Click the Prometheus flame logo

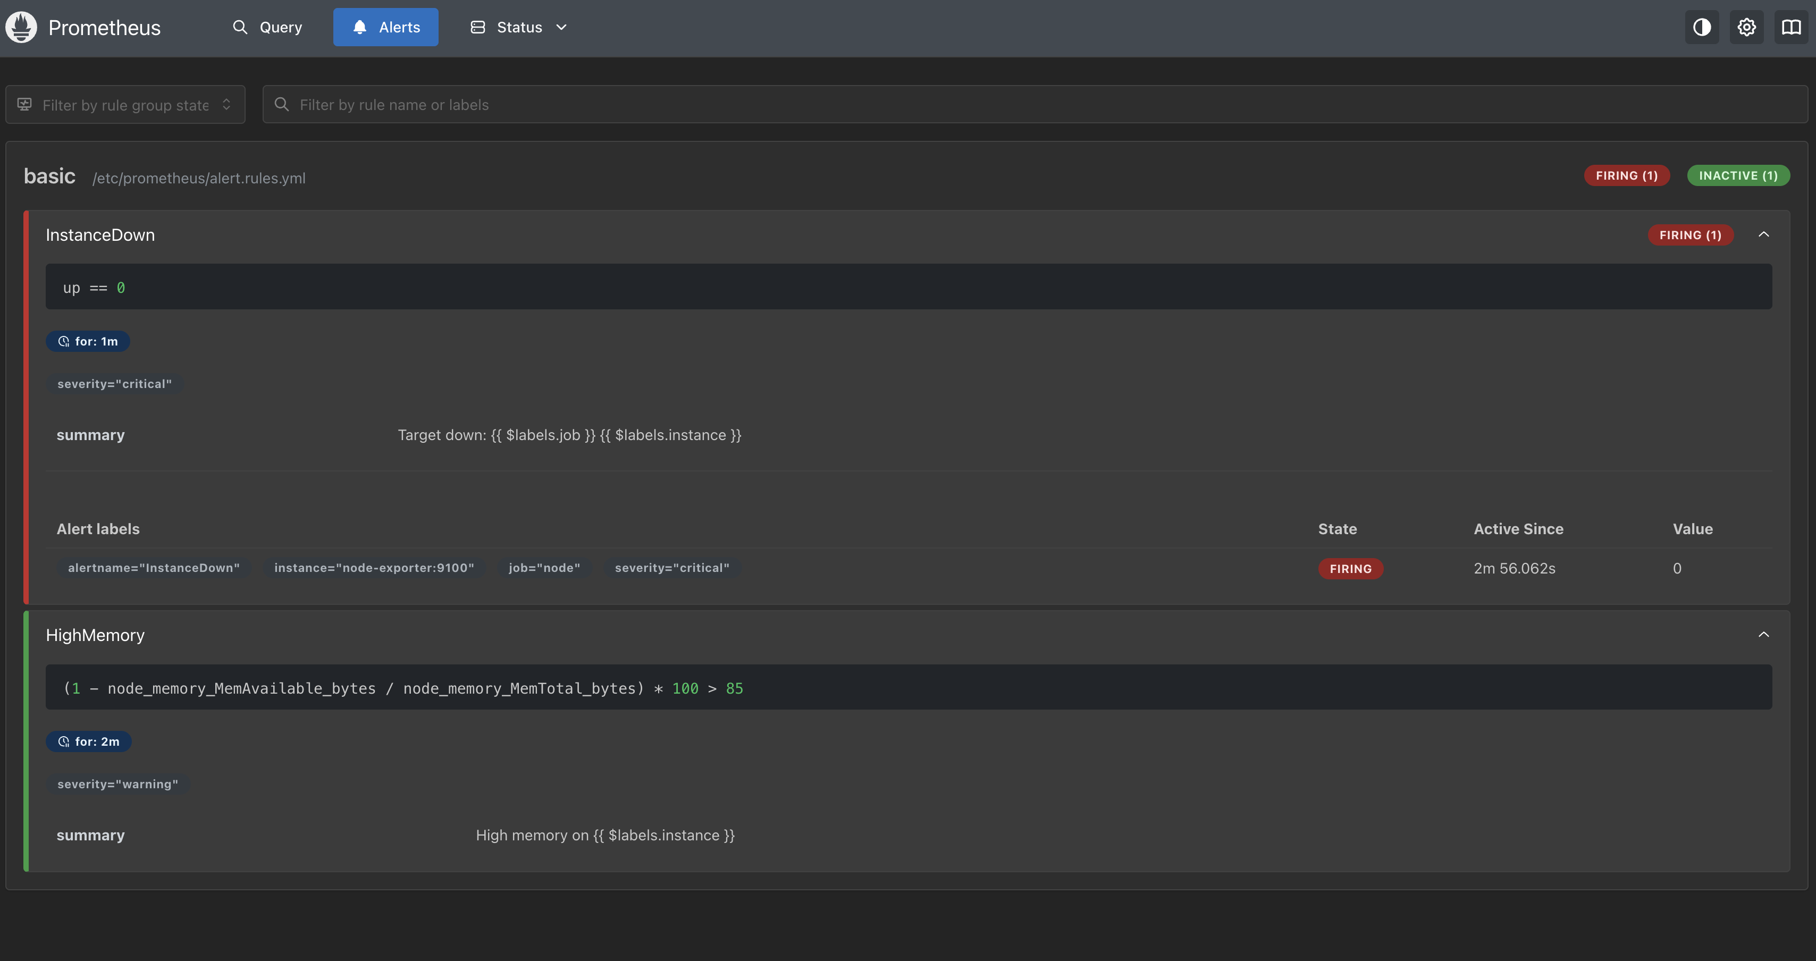[21, 27]
